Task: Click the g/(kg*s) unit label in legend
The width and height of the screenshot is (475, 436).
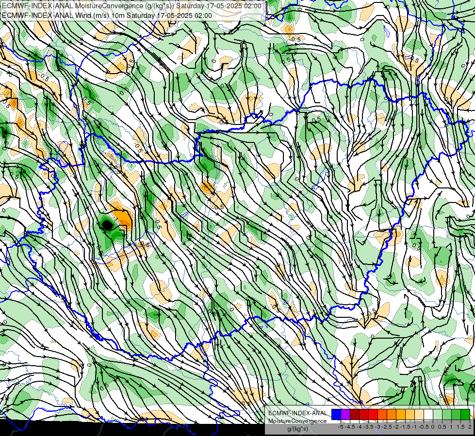Action: pyautogui.click(x=297, y=429)
